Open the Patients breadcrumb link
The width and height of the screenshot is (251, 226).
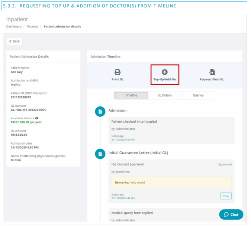pyautogui.click(x=33, y=26)
